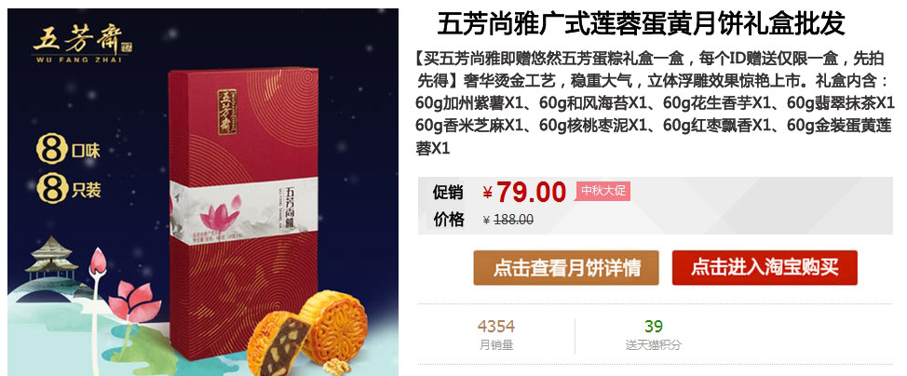Click the monthly sales count 4354
Viewport: 907px width, 376px height.
point(495,327)
